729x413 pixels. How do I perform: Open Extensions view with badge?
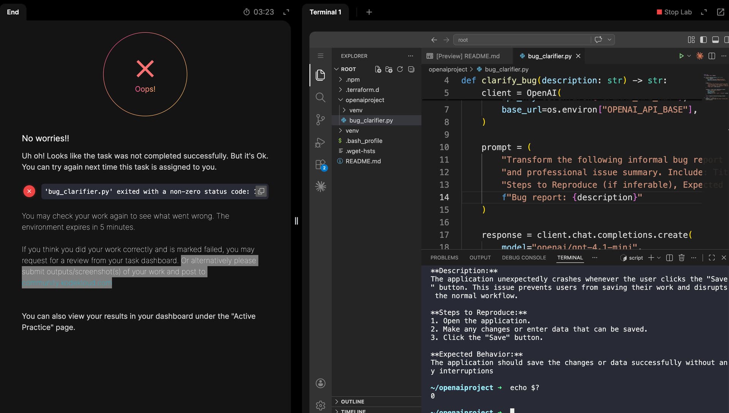pyautogui.click(x=320, y=165)
